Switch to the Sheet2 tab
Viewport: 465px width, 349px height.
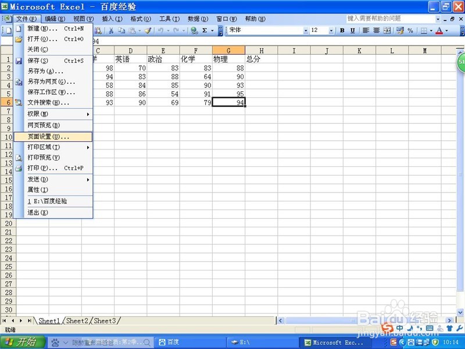tap(77, 321)
